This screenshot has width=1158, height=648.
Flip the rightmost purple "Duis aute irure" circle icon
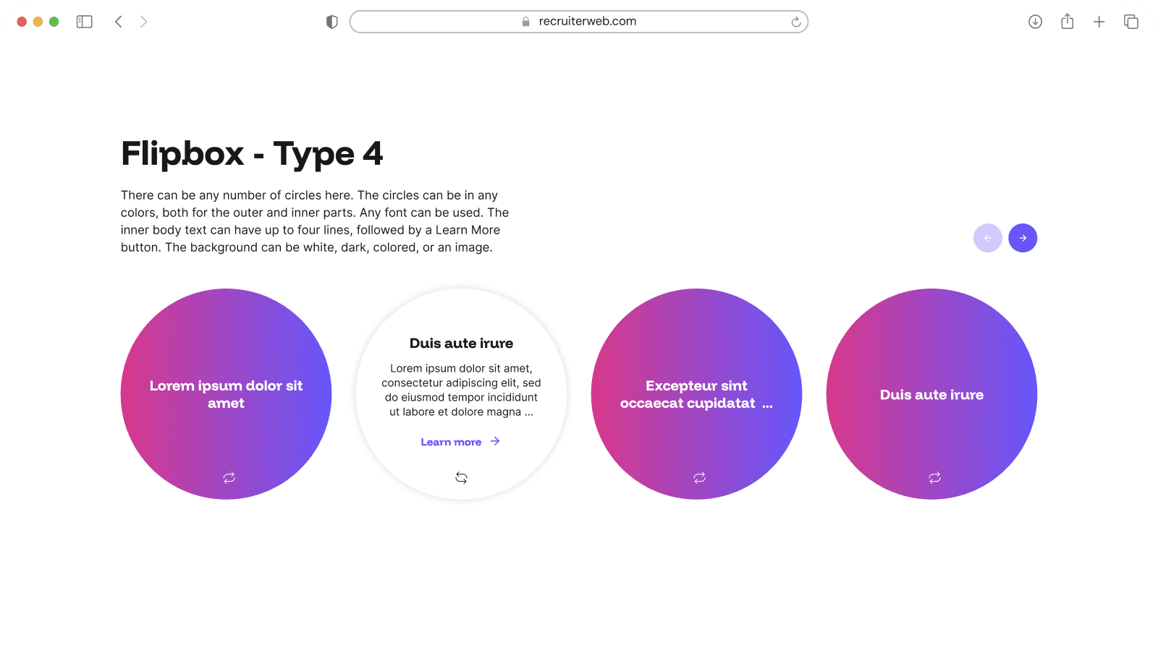tap(935, 477)
